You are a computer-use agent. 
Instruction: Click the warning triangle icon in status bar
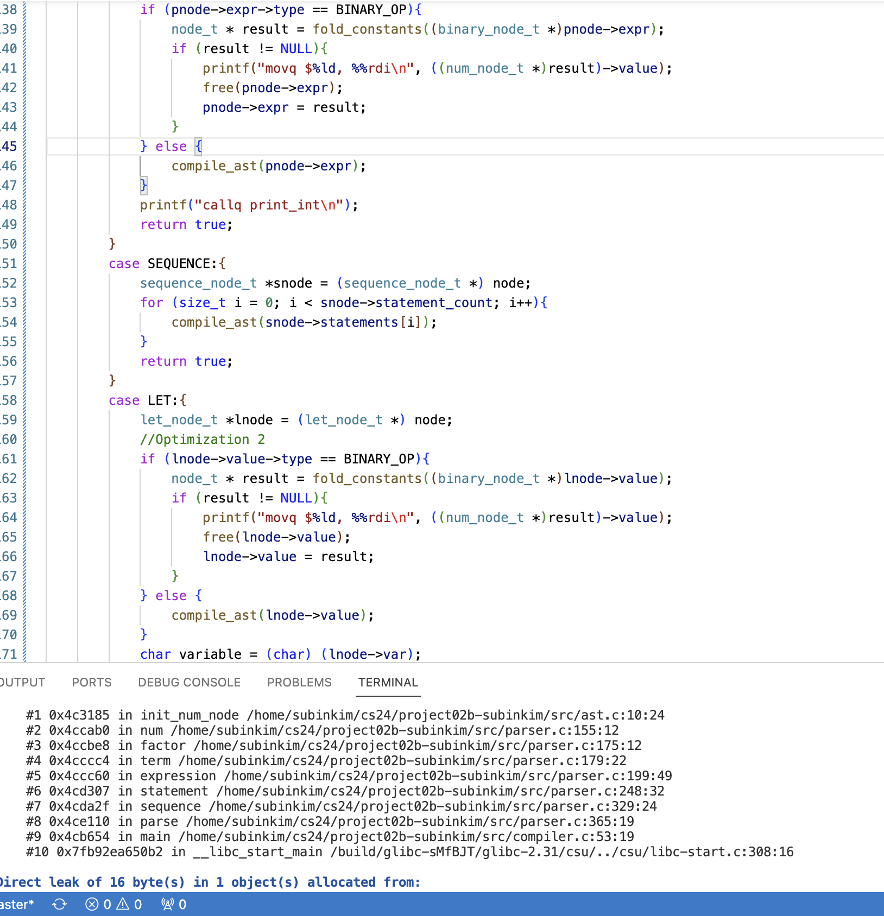(123, 904)
